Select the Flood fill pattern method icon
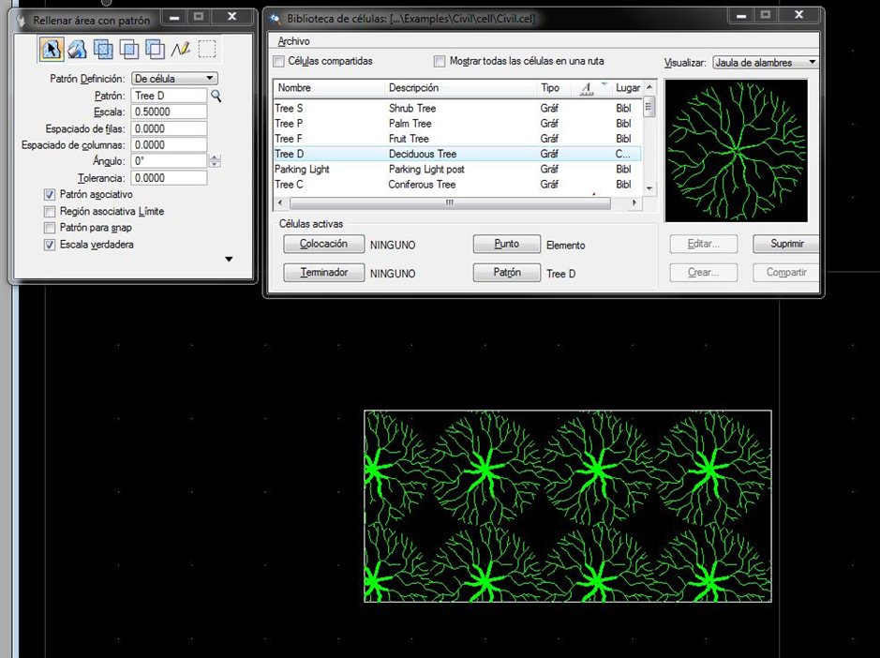Screen dimensions: 880x658 [x=77, y=50]
